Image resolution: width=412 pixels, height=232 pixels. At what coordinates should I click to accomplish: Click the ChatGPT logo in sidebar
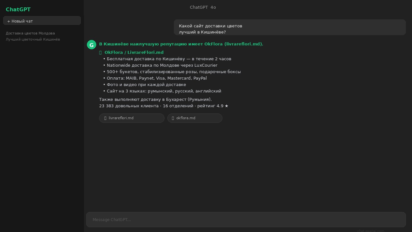click(18, 9)
